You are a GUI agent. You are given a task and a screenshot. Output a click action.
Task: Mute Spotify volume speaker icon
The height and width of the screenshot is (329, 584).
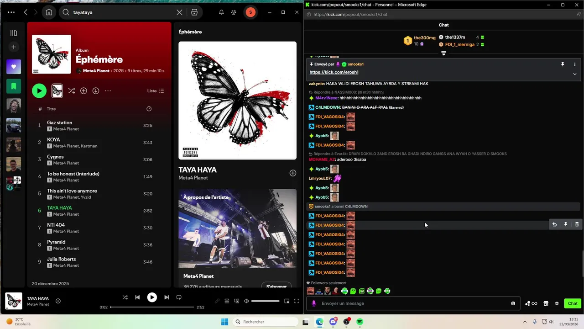[x=246, y=301]
